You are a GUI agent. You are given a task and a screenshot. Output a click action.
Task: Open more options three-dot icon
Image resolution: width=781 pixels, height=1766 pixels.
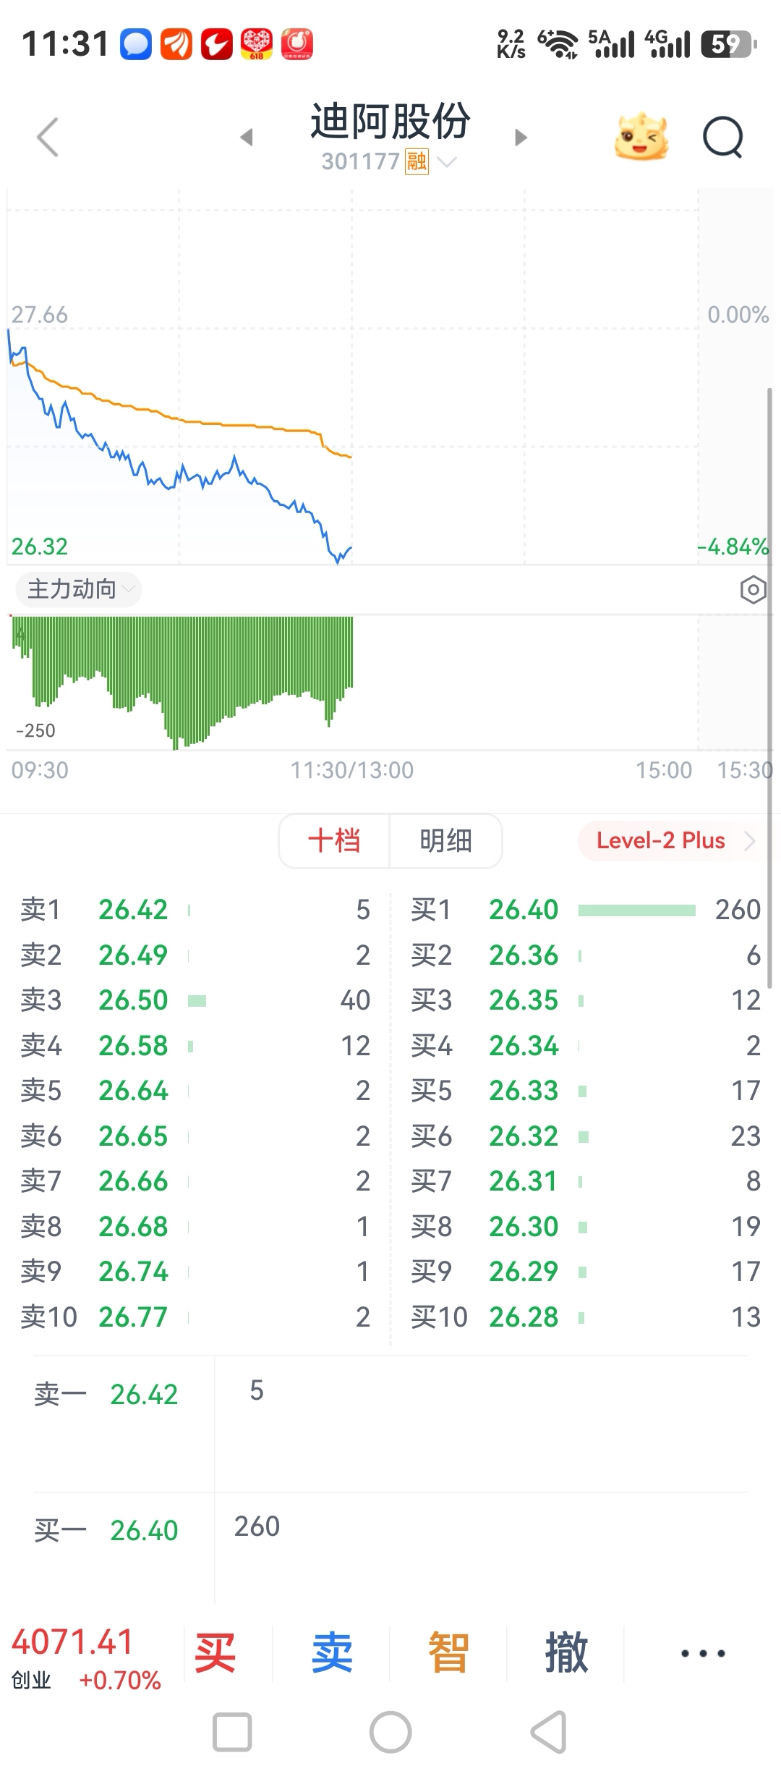pyautogui.click(x=703, y=1653)
